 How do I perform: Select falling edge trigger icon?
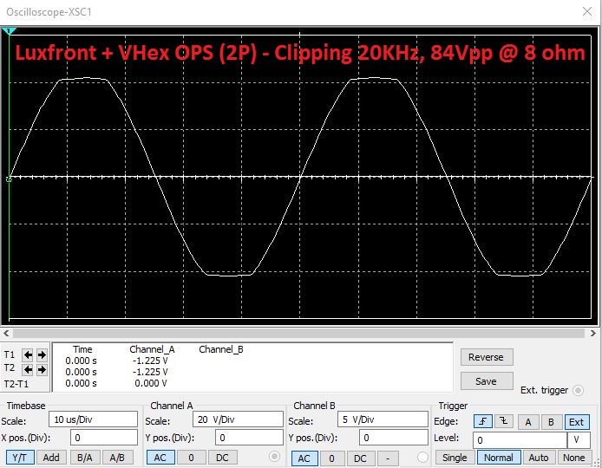(504, 421)
